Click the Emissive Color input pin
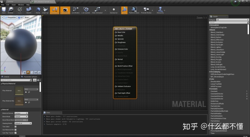 pos(116,49)
